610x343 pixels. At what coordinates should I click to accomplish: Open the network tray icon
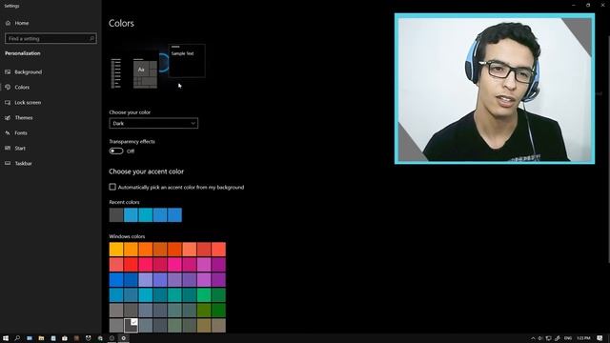click(x=549, y=338)
